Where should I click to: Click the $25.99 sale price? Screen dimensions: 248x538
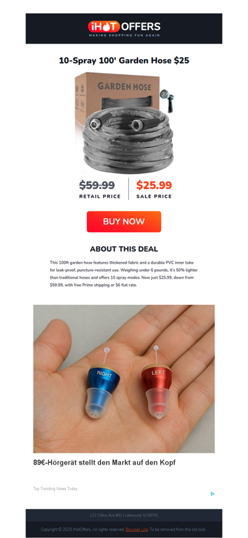click(x=154, y=185)
